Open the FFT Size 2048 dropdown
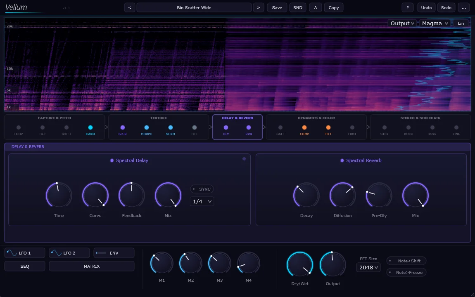This screenshot has width=475, height=297. tap(368, 267)
